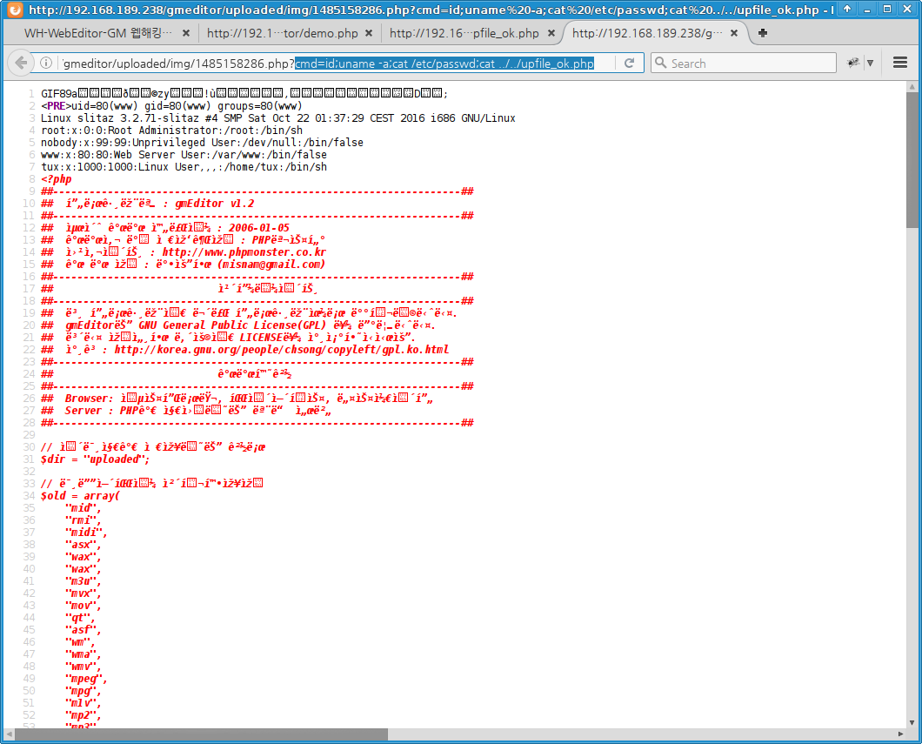
Task: Click the "mp2" array entry
Action: tap(84, 715)
